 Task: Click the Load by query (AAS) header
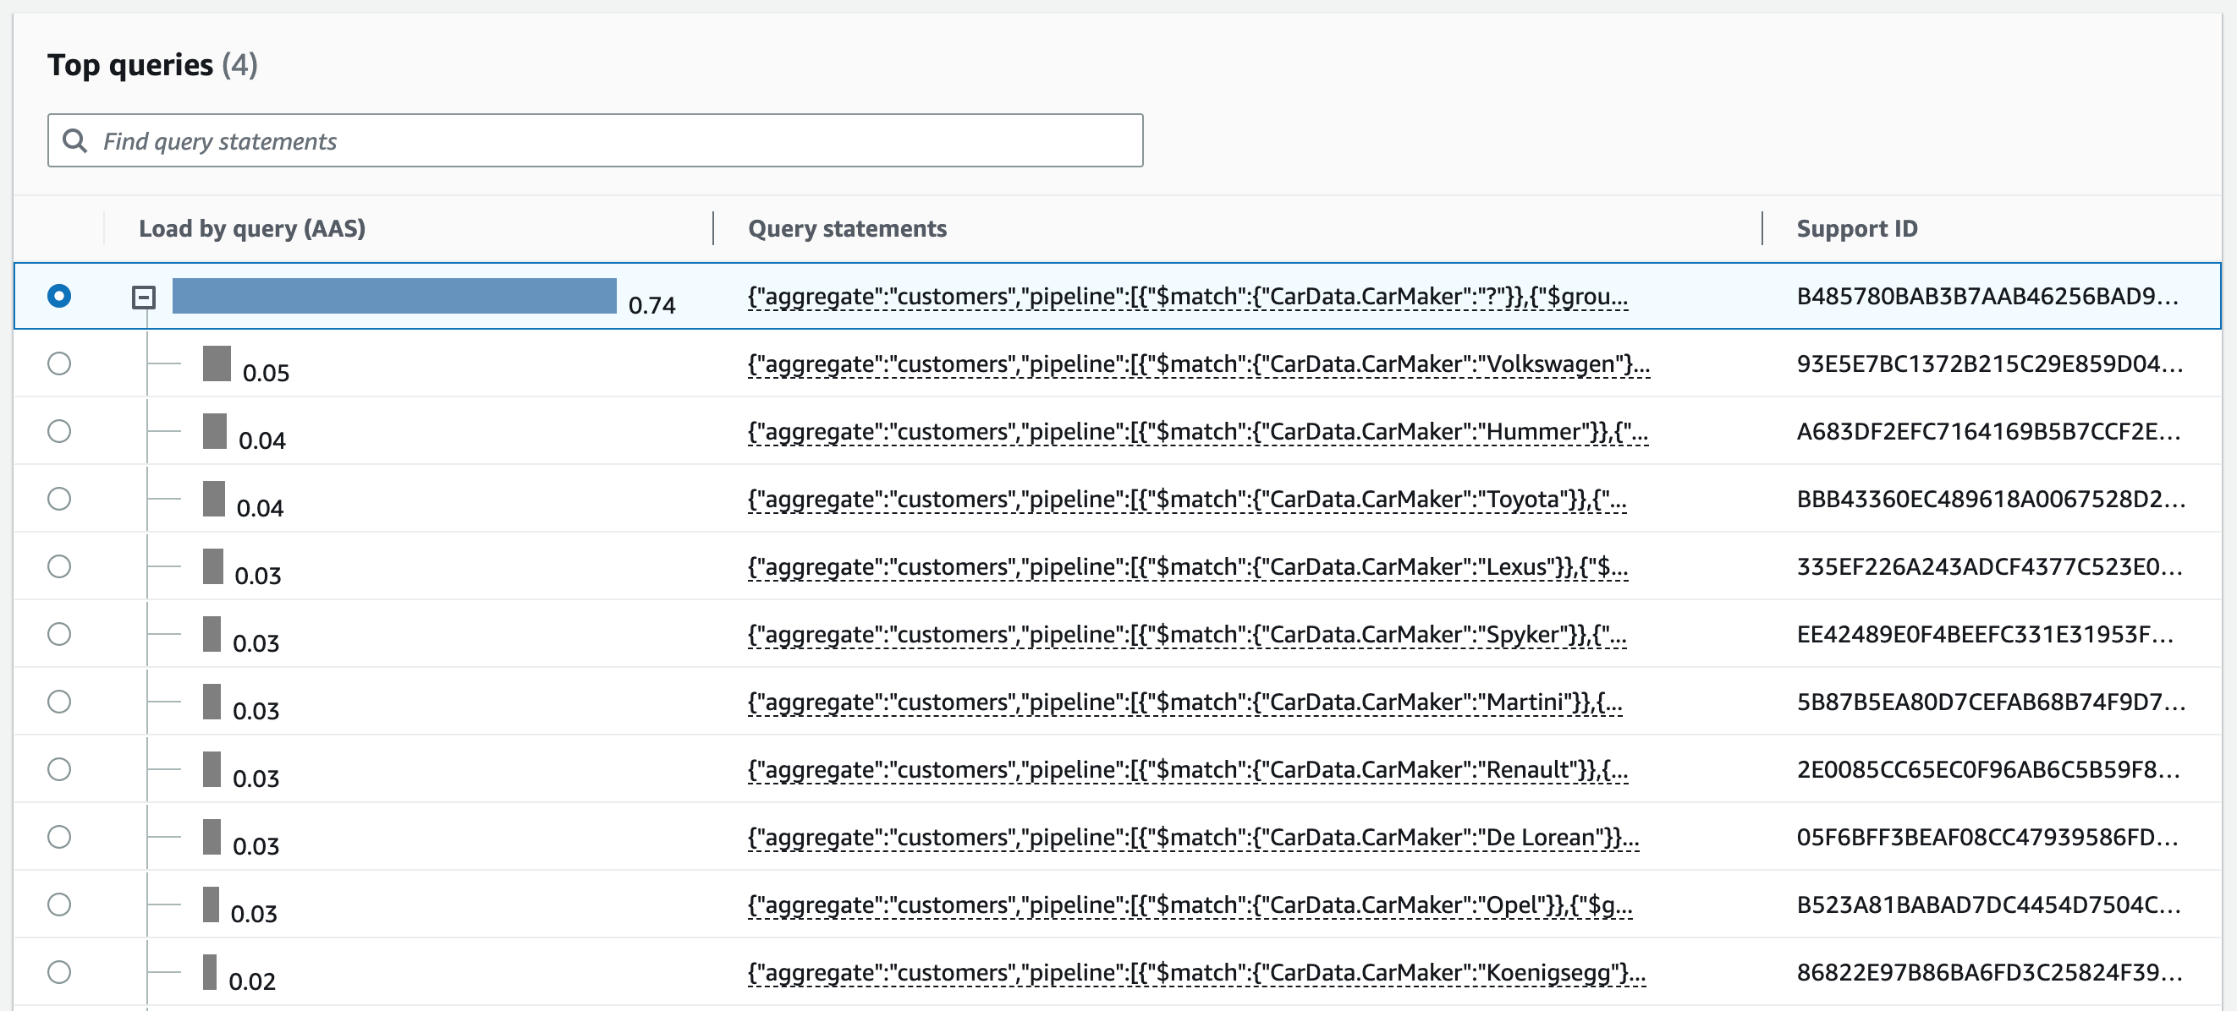tap(252, 228)
